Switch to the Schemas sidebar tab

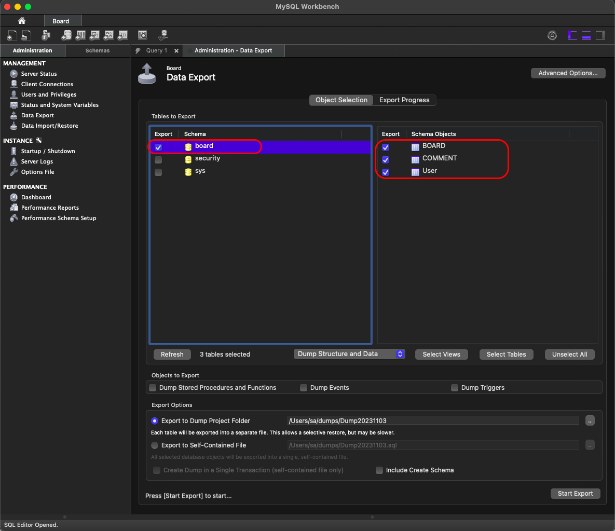point(98,50)
